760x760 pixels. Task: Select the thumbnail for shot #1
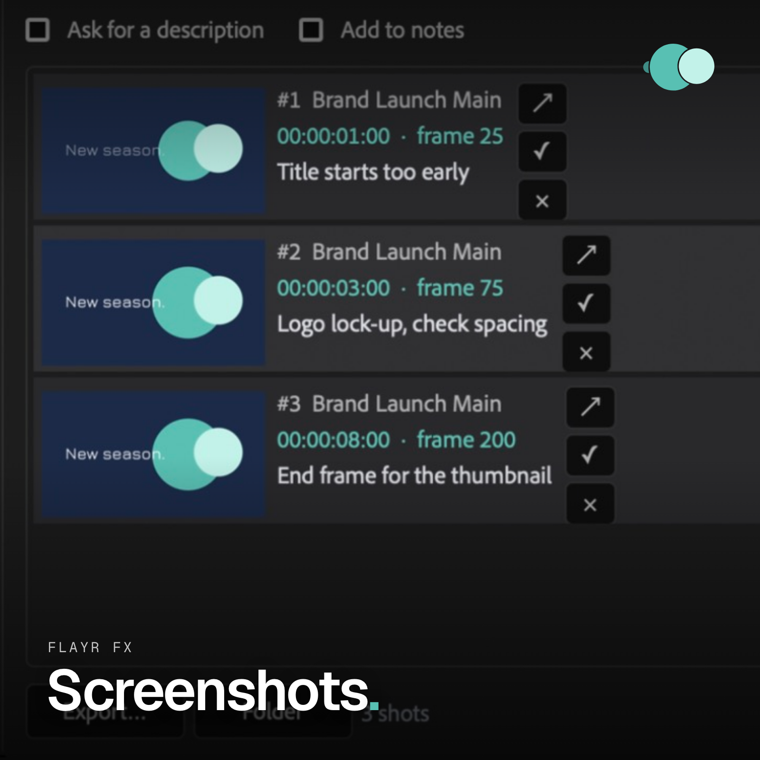[x=153, y=151]
